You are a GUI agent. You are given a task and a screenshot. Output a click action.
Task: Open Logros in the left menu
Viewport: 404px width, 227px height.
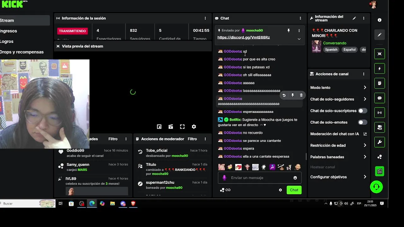pyautogui.click(x=7, y=41)
